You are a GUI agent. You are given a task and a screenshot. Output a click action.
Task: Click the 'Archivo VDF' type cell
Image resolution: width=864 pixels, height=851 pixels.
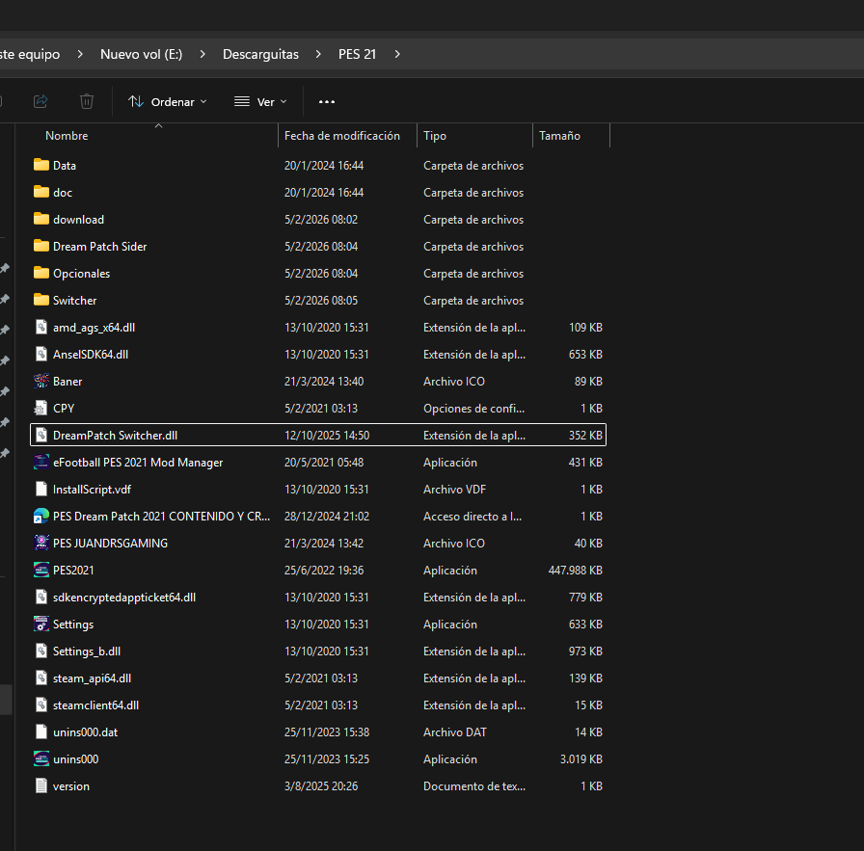click(x=454, y=490)
